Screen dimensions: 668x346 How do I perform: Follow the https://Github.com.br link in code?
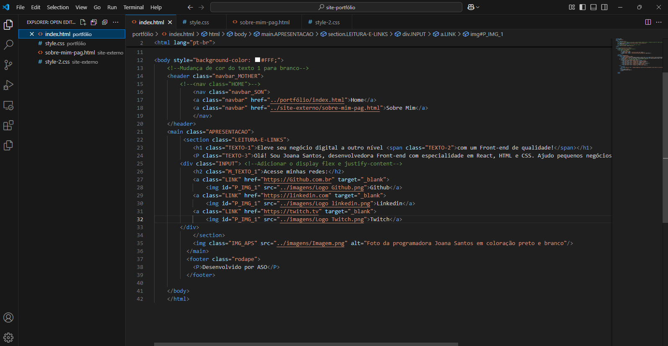click(x=298, y=179)
